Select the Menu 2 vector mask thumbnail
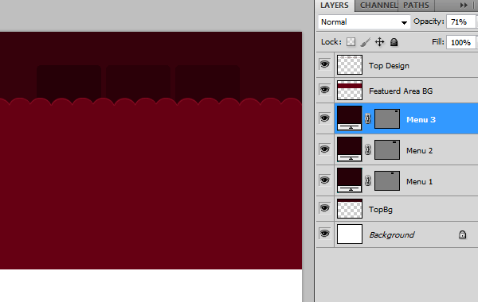Screen dimensions: 478x302 point(387,149)
